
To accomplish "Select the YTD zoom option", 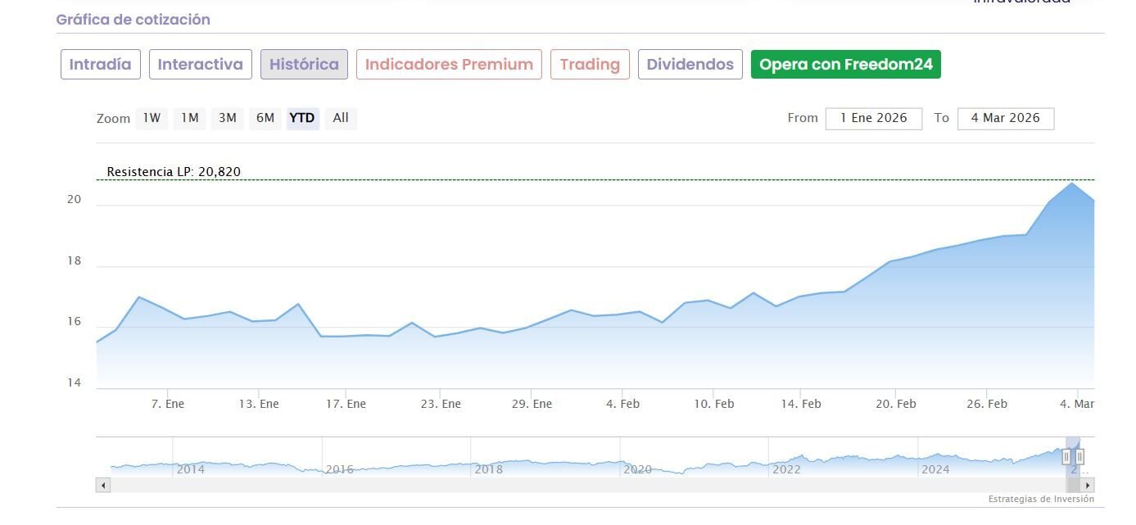I will [302, 118].
